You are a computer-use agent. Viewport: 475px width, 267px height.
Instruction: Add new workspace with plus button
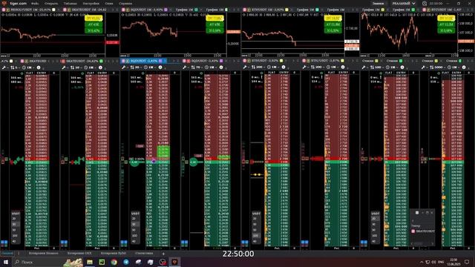tap(163, 254)
